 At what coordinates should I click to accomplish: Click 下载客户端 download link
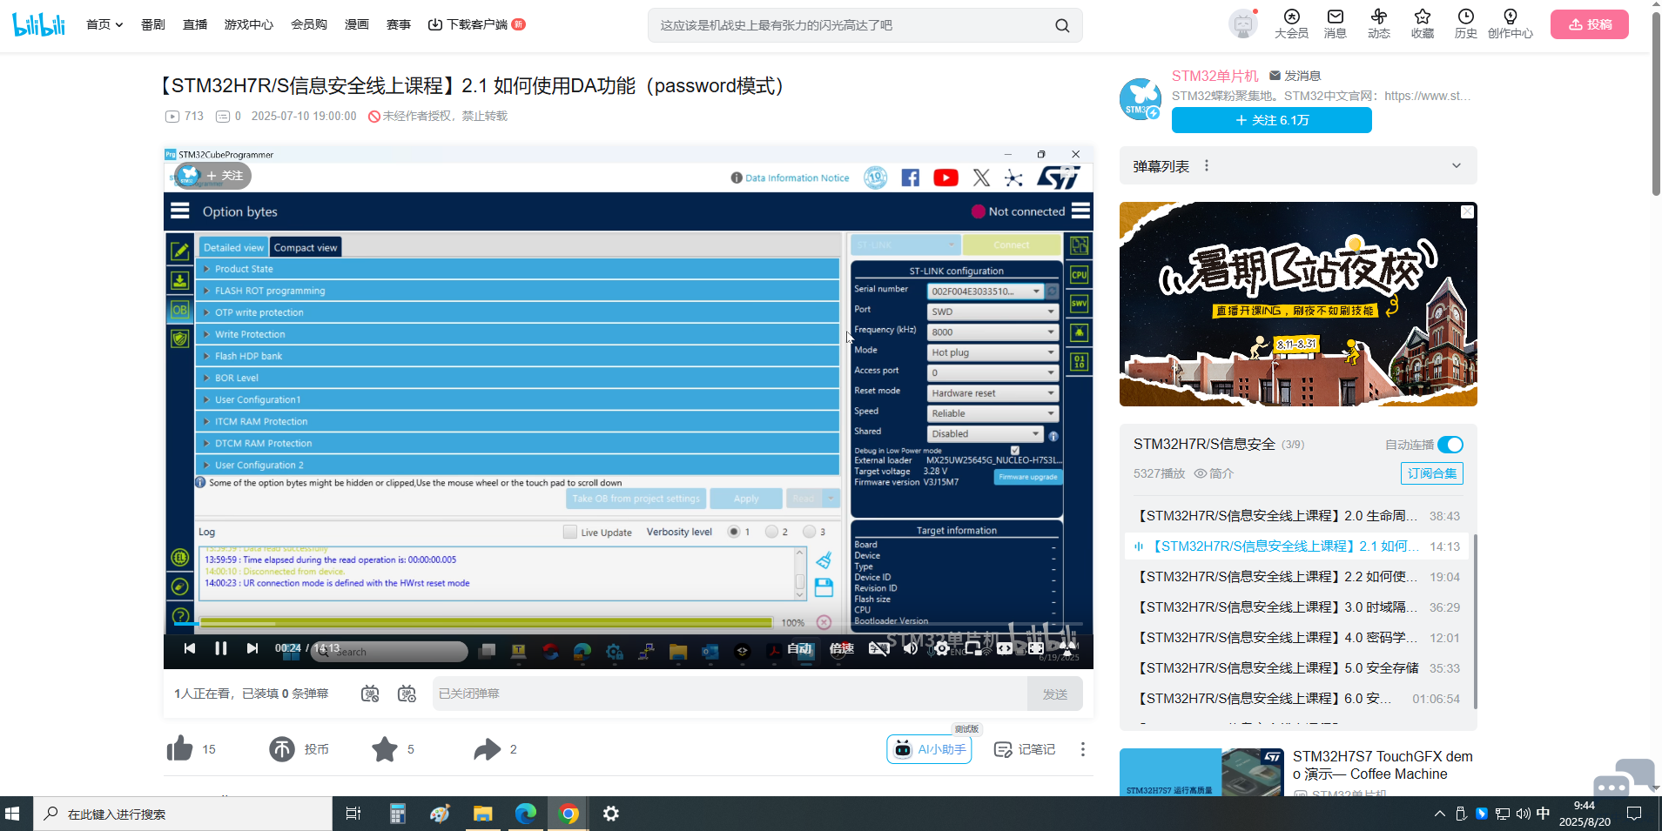pos(476,24)
